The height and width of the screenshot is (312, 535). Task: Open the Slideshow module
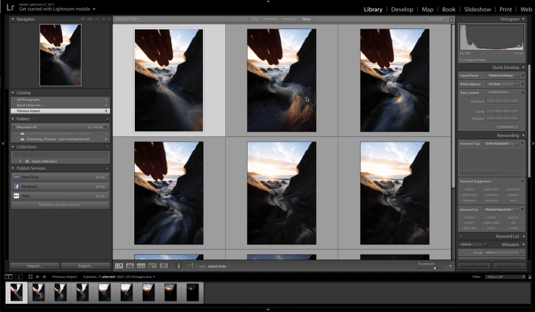pos(478,9)
